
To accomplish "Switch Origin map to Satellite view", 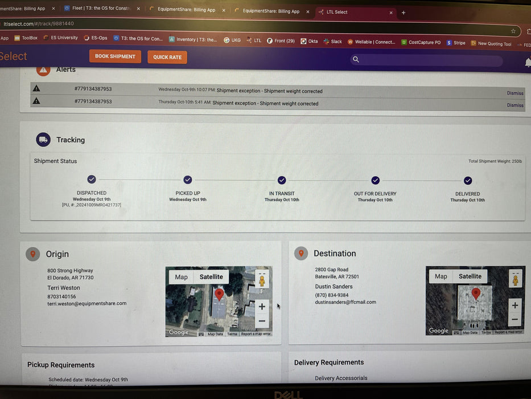I will (211, 277).
